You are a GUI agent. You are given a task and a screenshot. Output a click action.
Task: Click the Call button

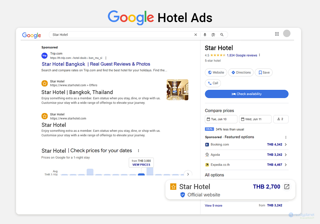pos(213,83)
